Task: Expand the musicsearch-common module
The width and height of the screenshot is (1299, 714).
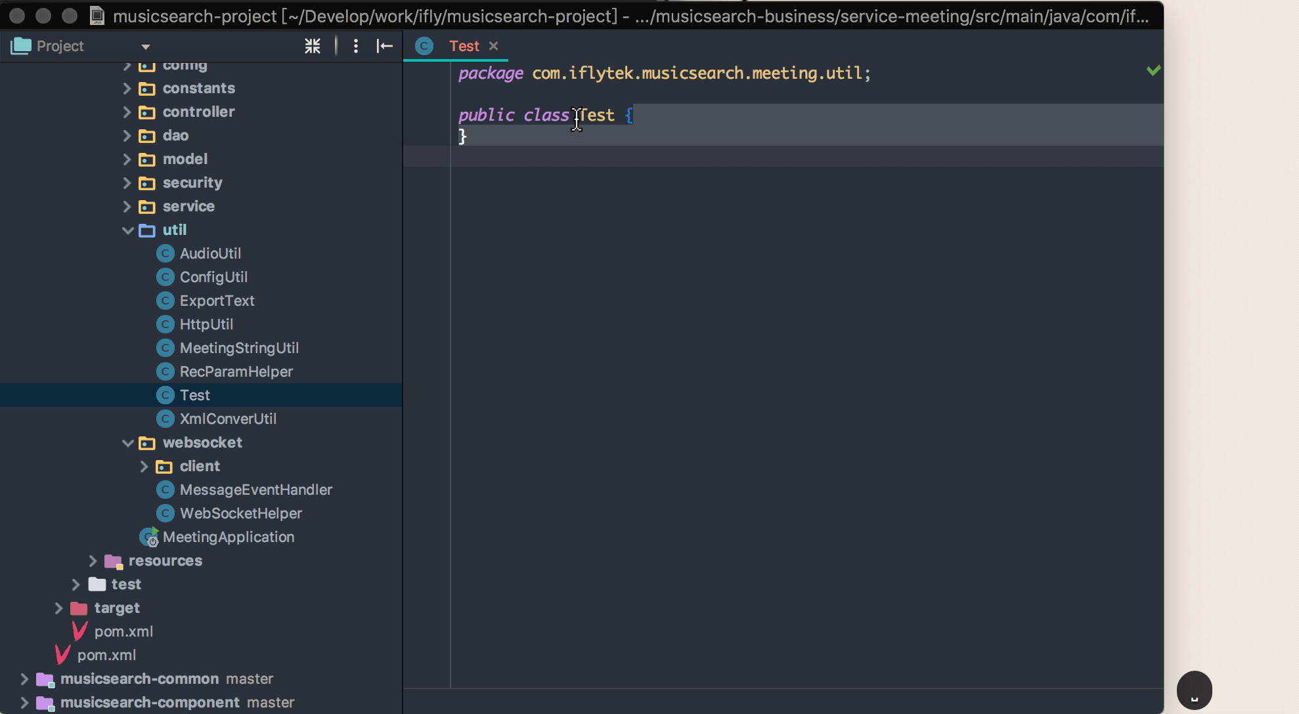Action: [x=24, y=679]
